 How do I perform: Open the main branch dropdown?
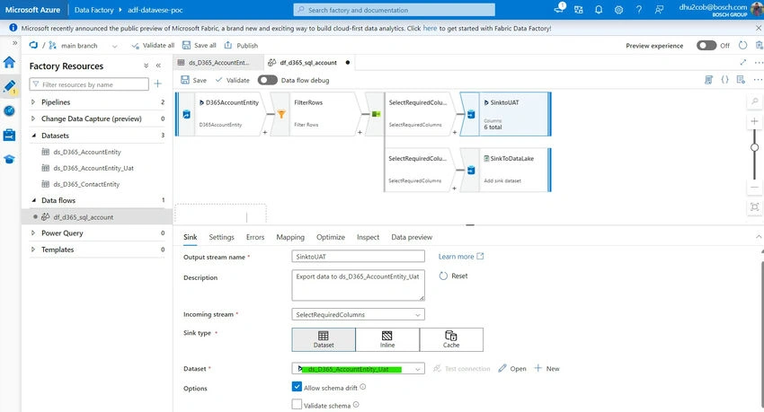[x=84, y=45]
